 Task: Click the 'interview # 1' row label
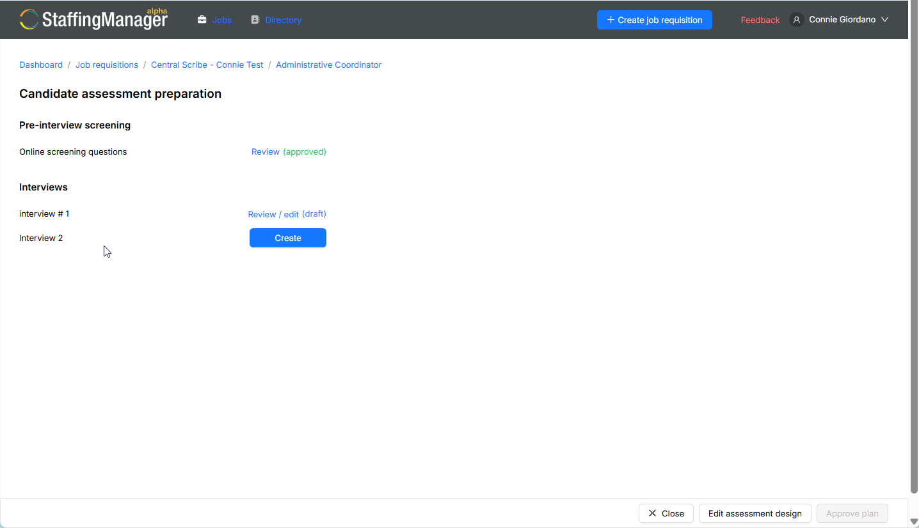click(x=44, y=214)
